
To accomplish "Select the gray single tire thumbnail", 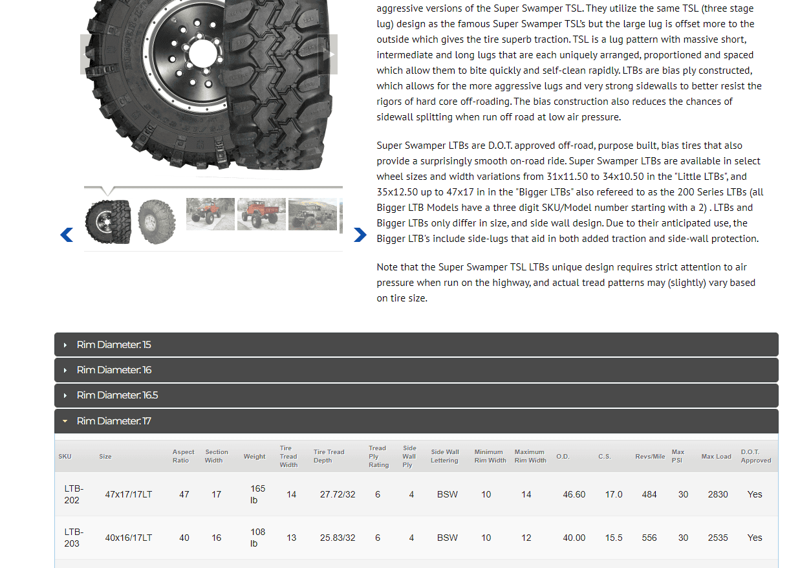I will 157,221.
